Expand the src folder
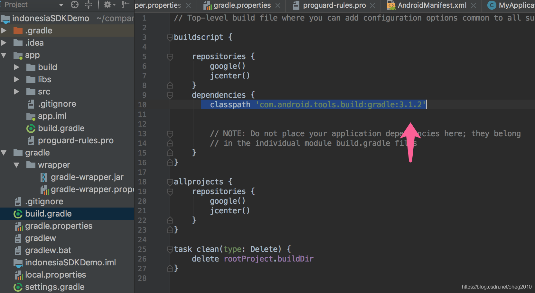The height and width of the screenshot is (293, 535). [17, 92]
